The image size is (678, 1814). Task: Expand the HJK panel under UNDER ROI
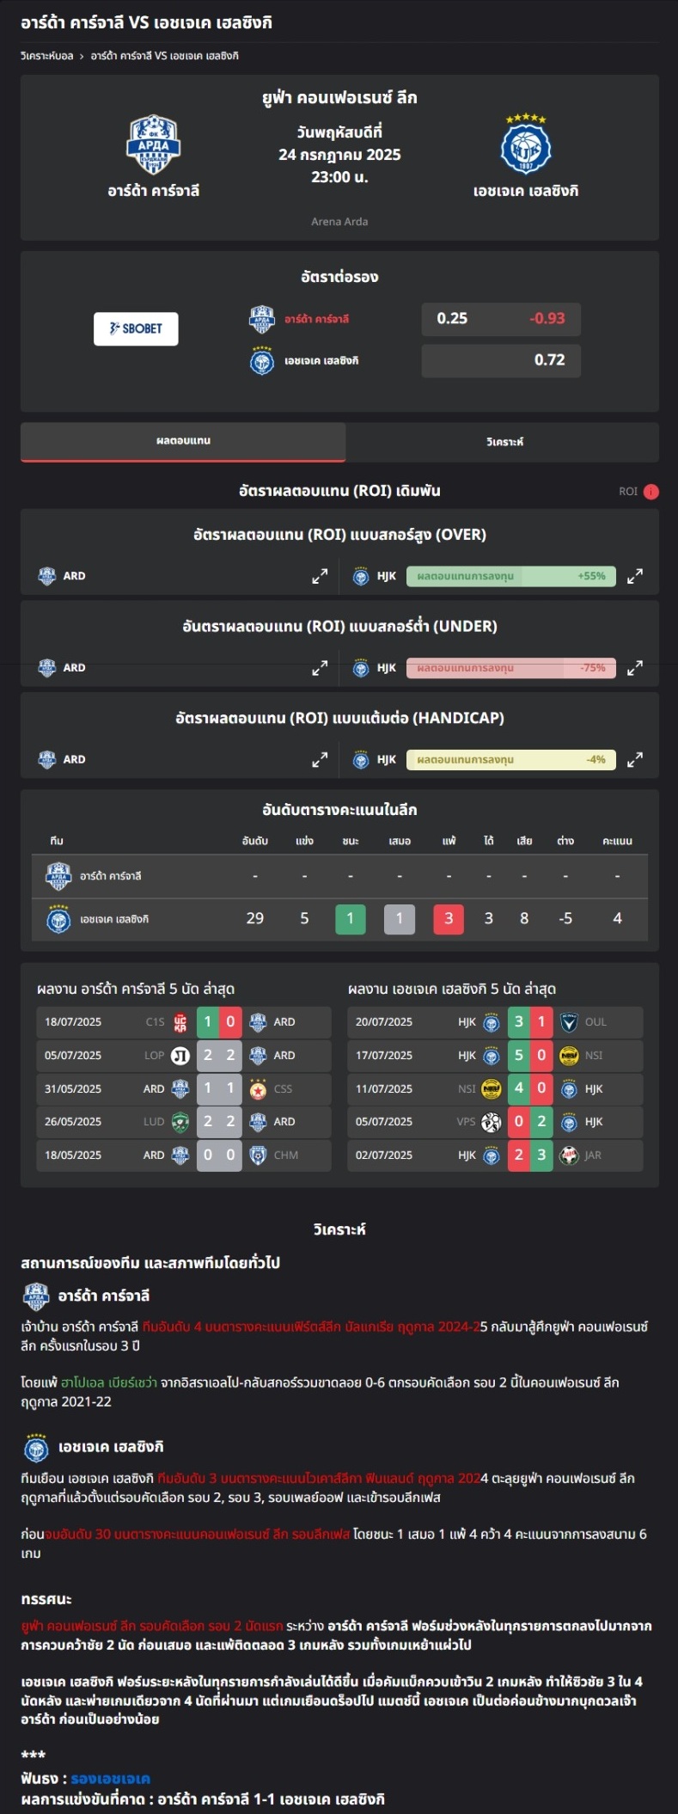(635, 668)
